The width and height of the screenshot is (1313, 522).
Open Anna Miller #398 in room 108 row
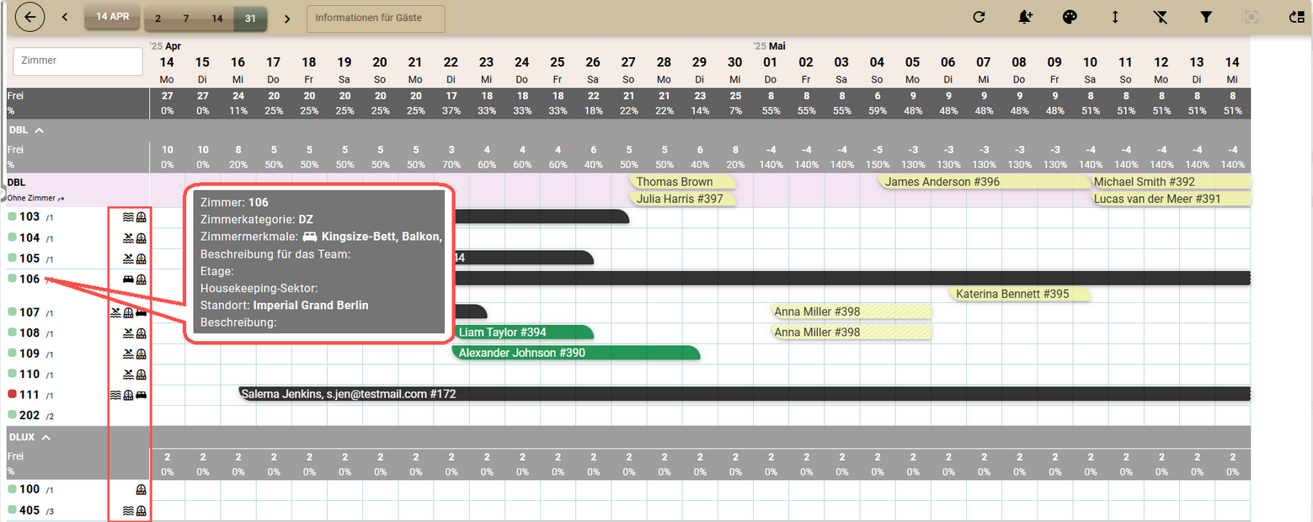pos(851,333)
